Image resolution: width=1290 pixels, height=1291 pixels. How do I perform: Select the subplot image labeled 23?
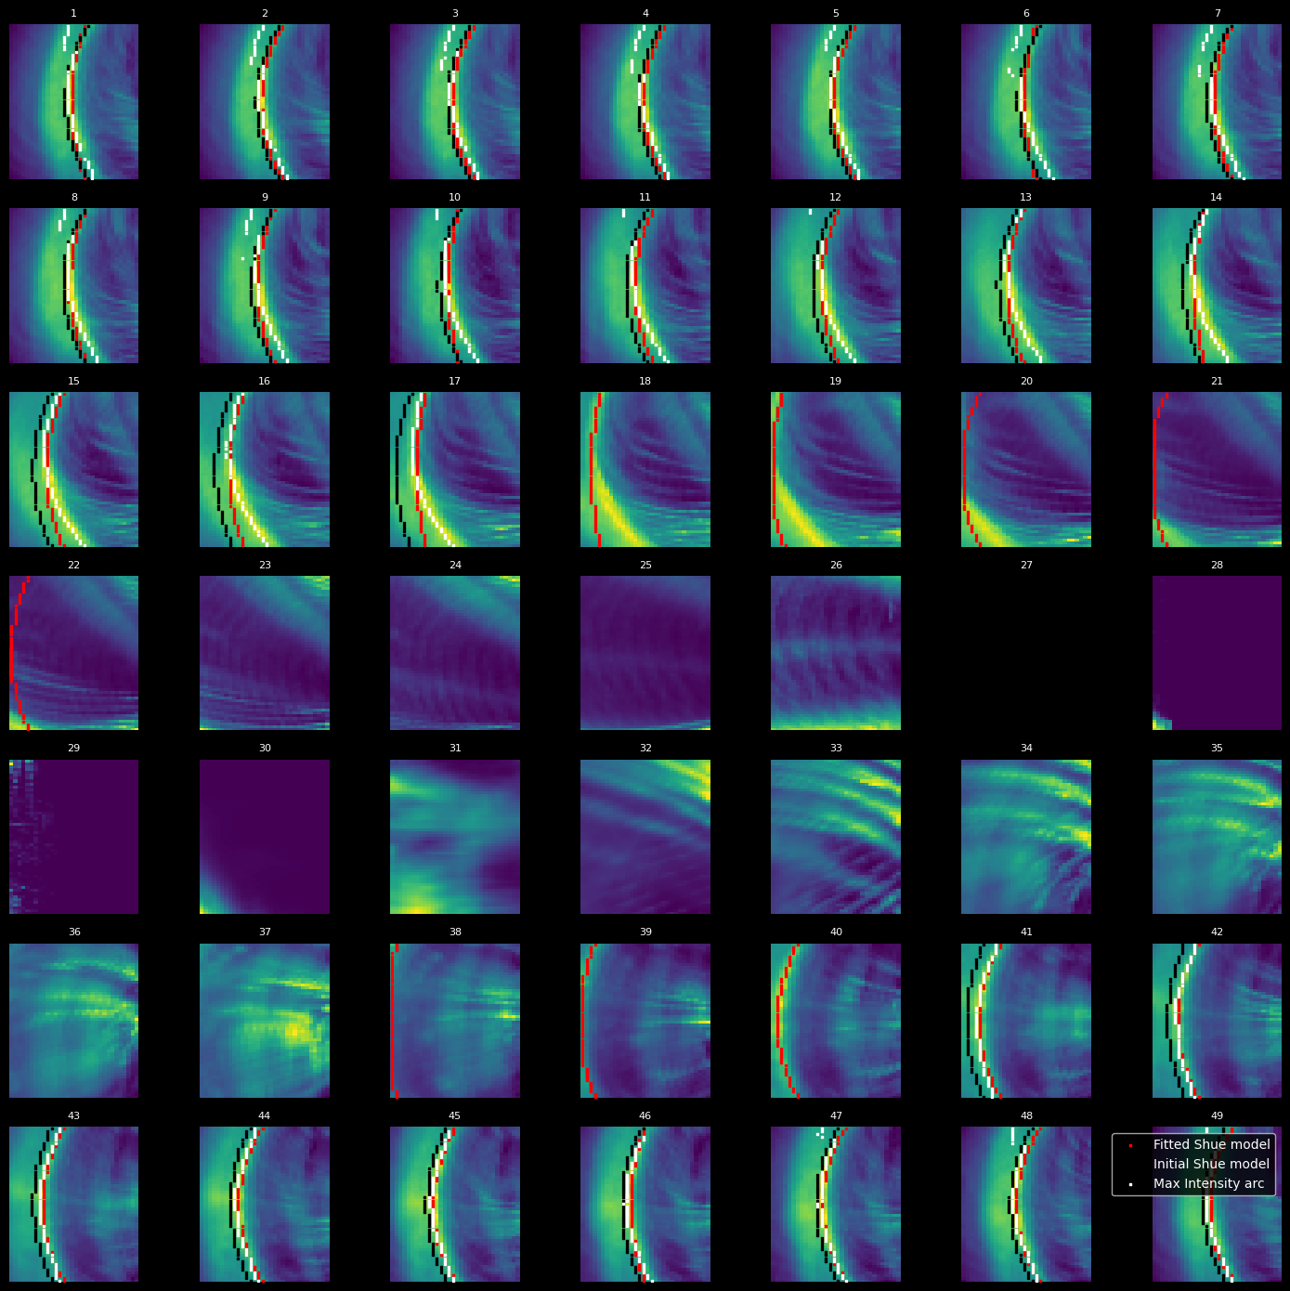(x=265, y=653)
